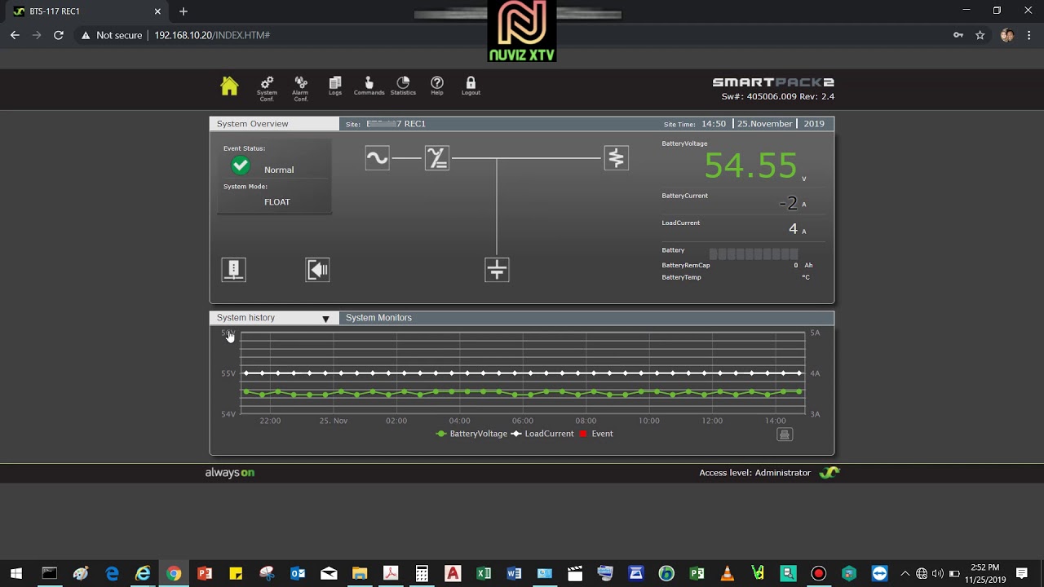The image size is (1044, 587).
Task: Bookmark this page with star icon
Action: [980, 35]
